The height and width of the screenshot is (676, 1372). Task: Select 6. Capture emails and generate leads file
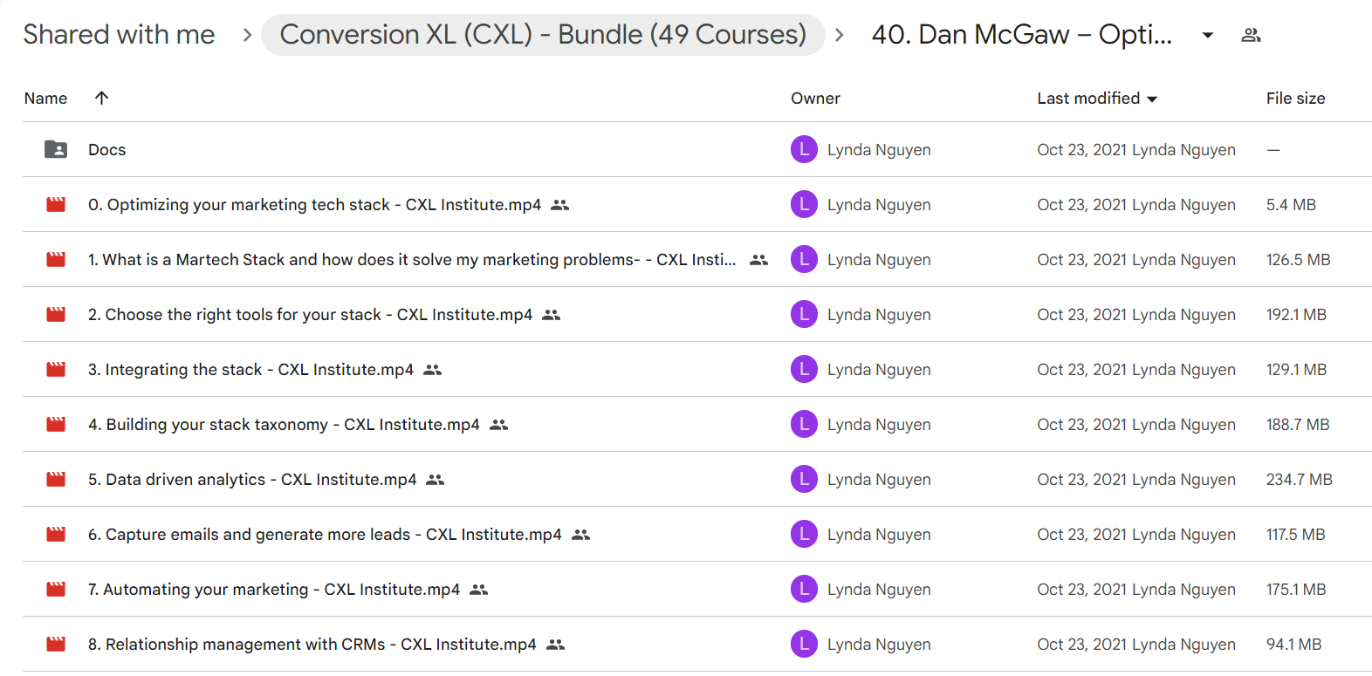325,535
